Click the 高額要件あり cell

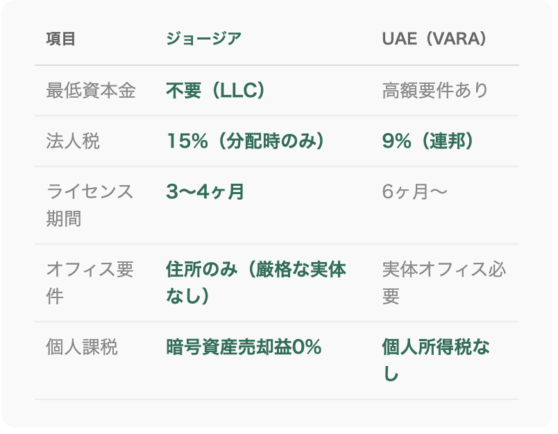click(x=435, y=90)
